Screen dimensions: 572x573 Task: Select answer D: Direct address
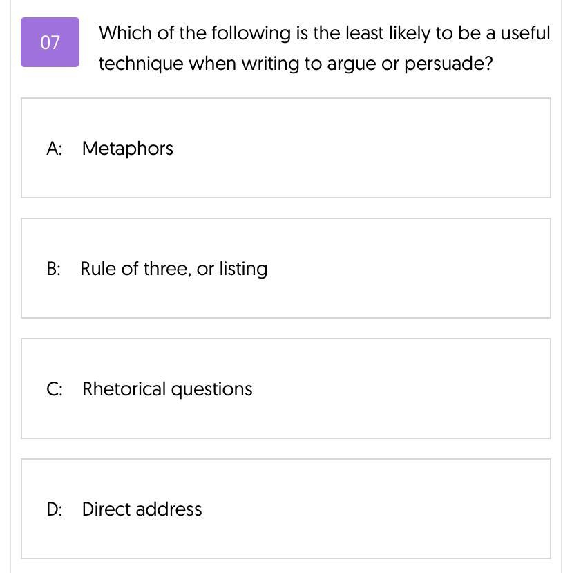pyautogui.click(x=285, y=509)
